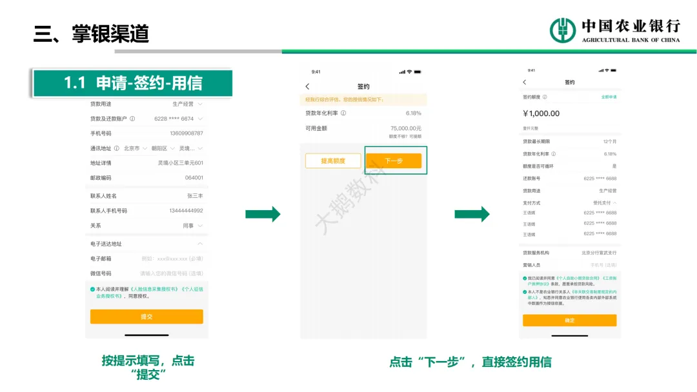Check the 个人自助小额贷款合同 agreement box
The width and height of the screenshot is (697, 392).
(525, 278)
